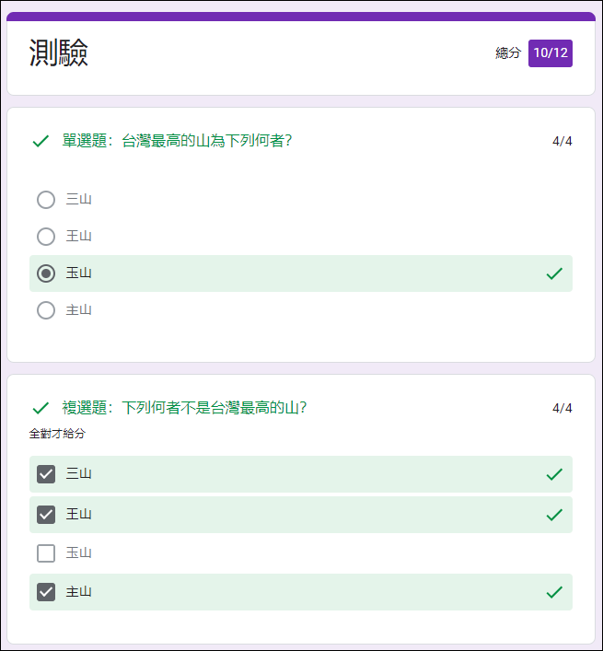Click checkmark at right of 主山 checkbox row
This screenshot has width=603, height=651.
(554, 592)
